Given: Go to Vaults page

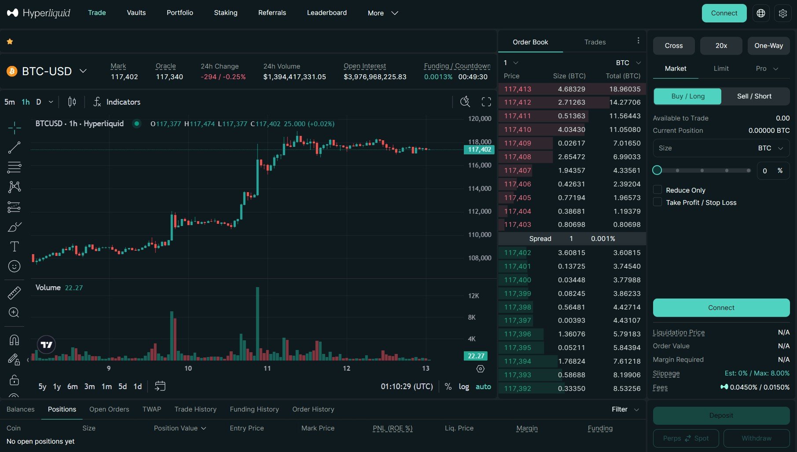Looking at the screenshot, I should pos(136,13).
